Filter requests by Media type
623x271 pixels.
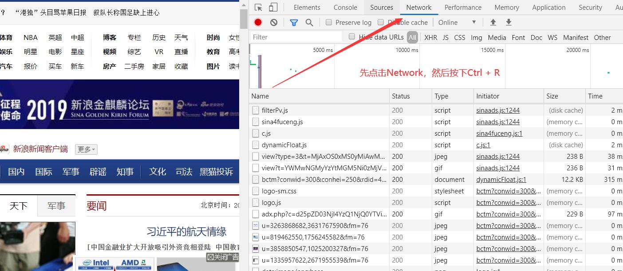(x=497, y=37)
